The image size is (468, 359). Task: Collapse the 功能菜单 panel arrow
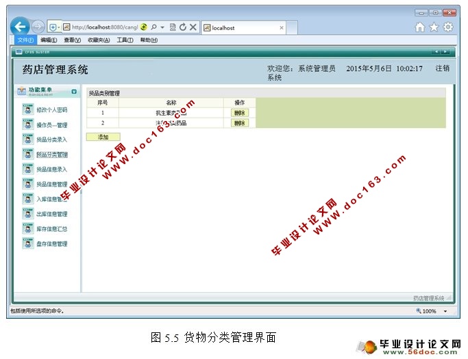point(74,92)
